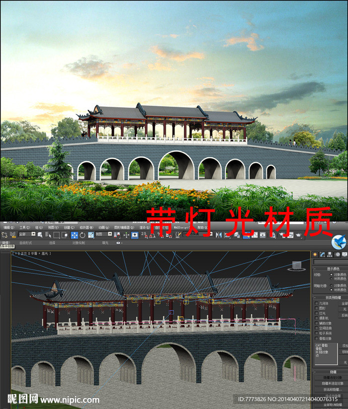Viewport: 348px width, 409px height.
Task: Open the Rendered Frame Window icon
Action: (290, 235)
